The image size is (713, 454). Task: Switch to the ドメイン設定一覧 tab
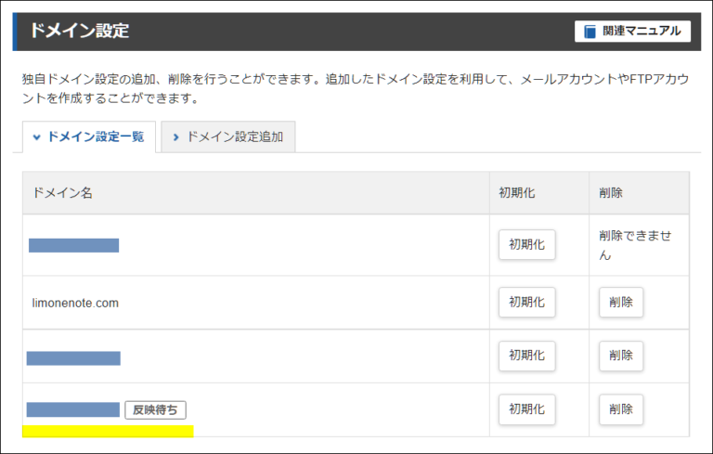(88, 136)
